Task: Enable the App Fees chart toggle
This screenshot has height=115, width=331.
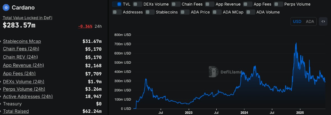Action: coord(248,4)
